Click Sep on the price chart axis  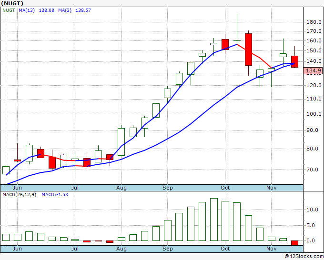pos(167,188)
